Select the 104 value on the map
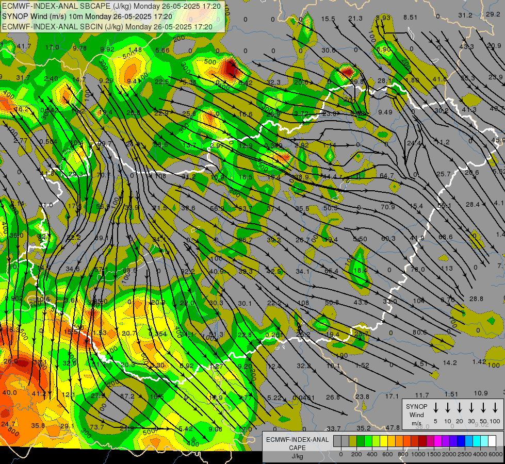Image resolution: width=505 pixels, height=464 pixels. click(419, 301)
